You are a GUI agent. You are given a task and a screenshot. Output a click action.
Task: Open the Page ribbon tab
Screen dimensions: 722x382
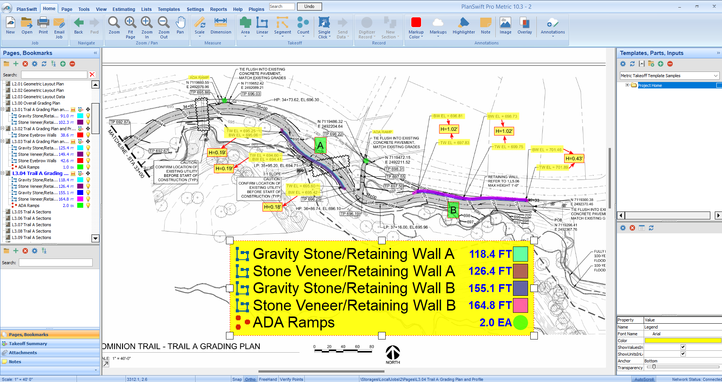67,9
